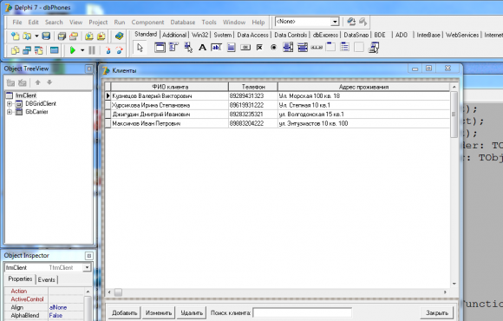Screen dimensions: 503x321
Task: Switch to the Data Controls palette tab
Action: coord(291,35)
